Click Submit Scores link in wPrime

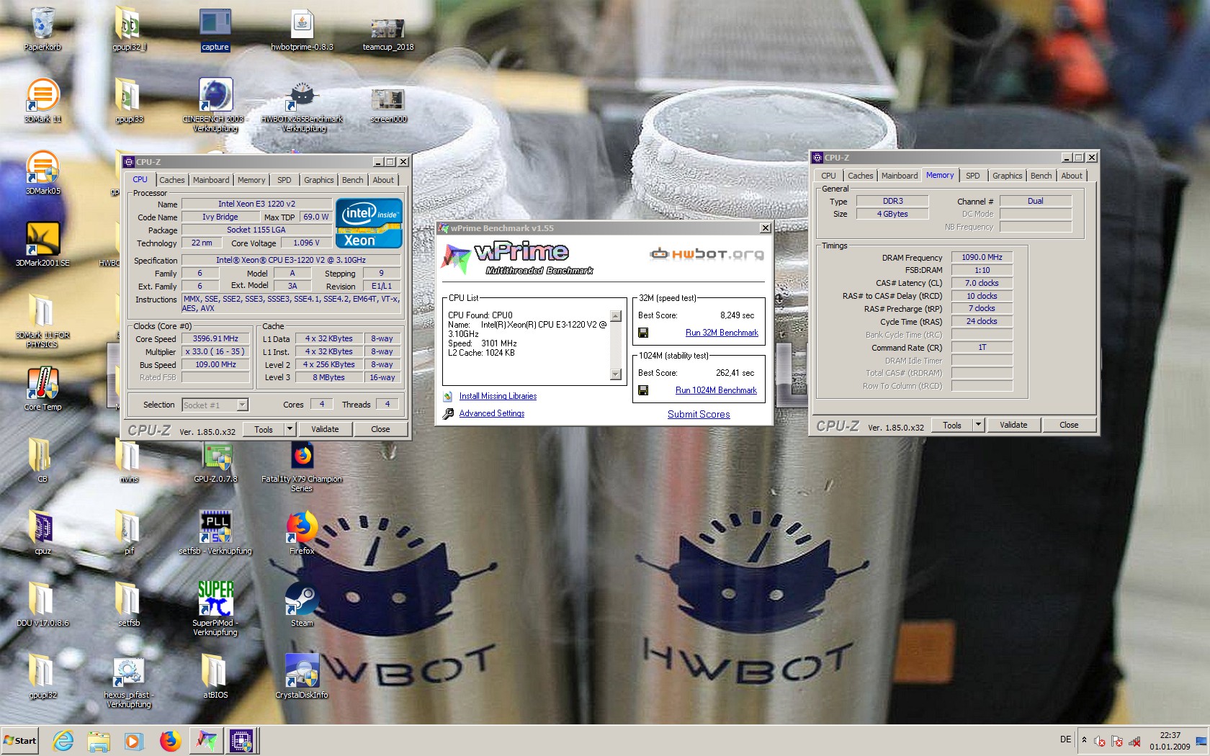point(699,414)
